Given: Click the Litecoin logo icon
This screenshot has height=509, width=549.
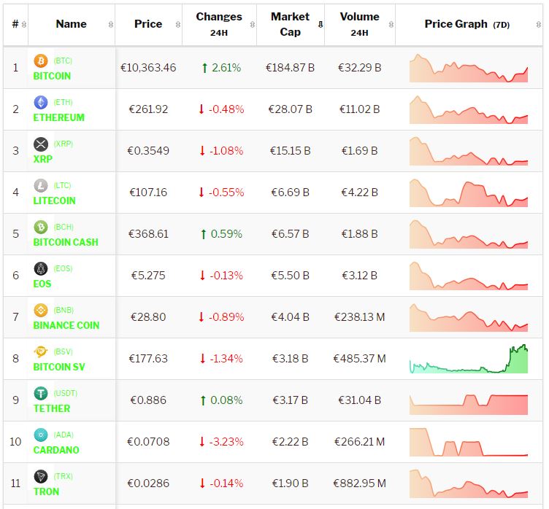Looking at the screenshot, I should tap(41, 186).
